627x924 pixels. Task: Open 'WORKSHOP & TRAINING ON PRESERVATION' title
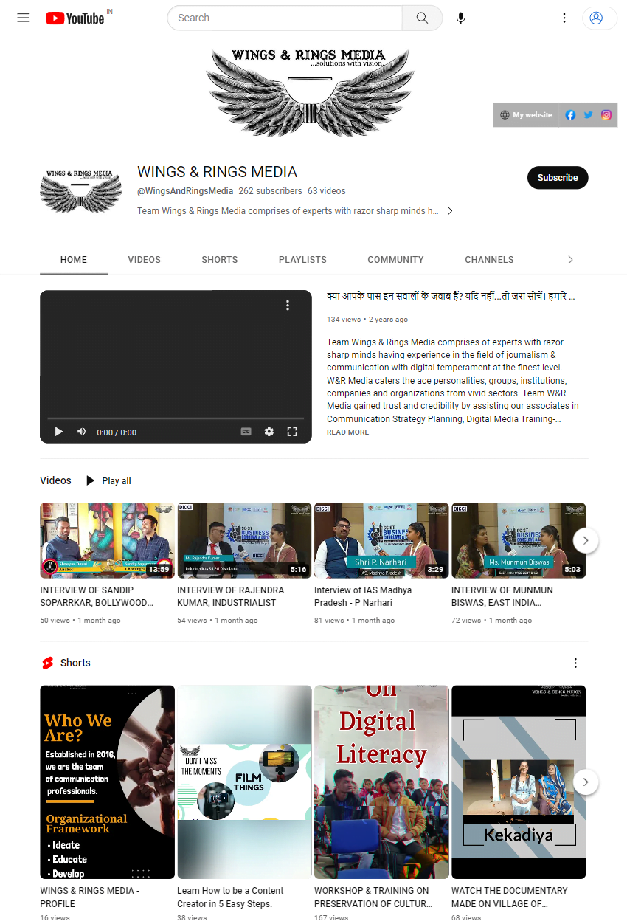tap(373, 897)
